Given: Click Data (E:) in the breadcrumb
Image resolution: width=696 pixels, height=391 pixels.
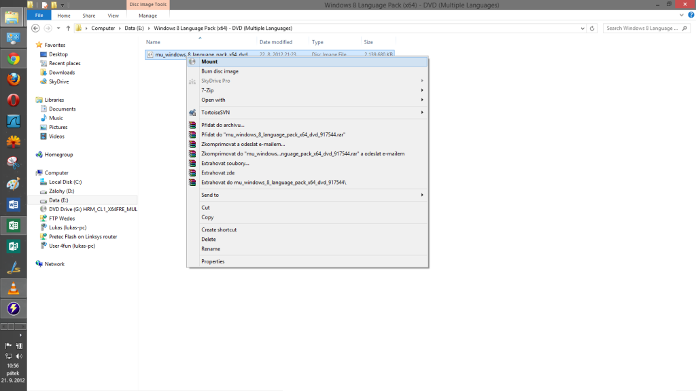Looking at the screenshot, I should 134,28.
